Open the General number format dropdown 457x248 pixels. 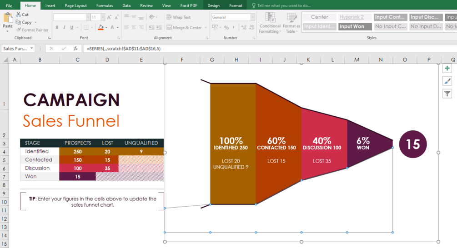(252, 17)
